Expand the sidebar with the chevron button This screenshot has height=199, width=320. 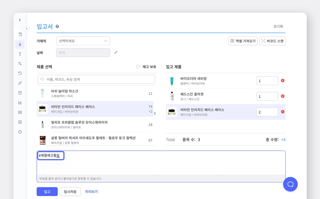click(x=26, y=28)
